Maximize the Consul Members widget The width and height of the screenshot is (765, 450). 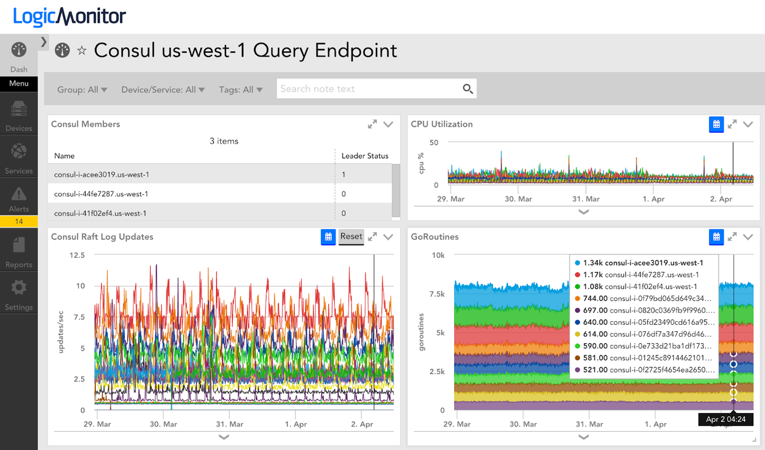372,124
